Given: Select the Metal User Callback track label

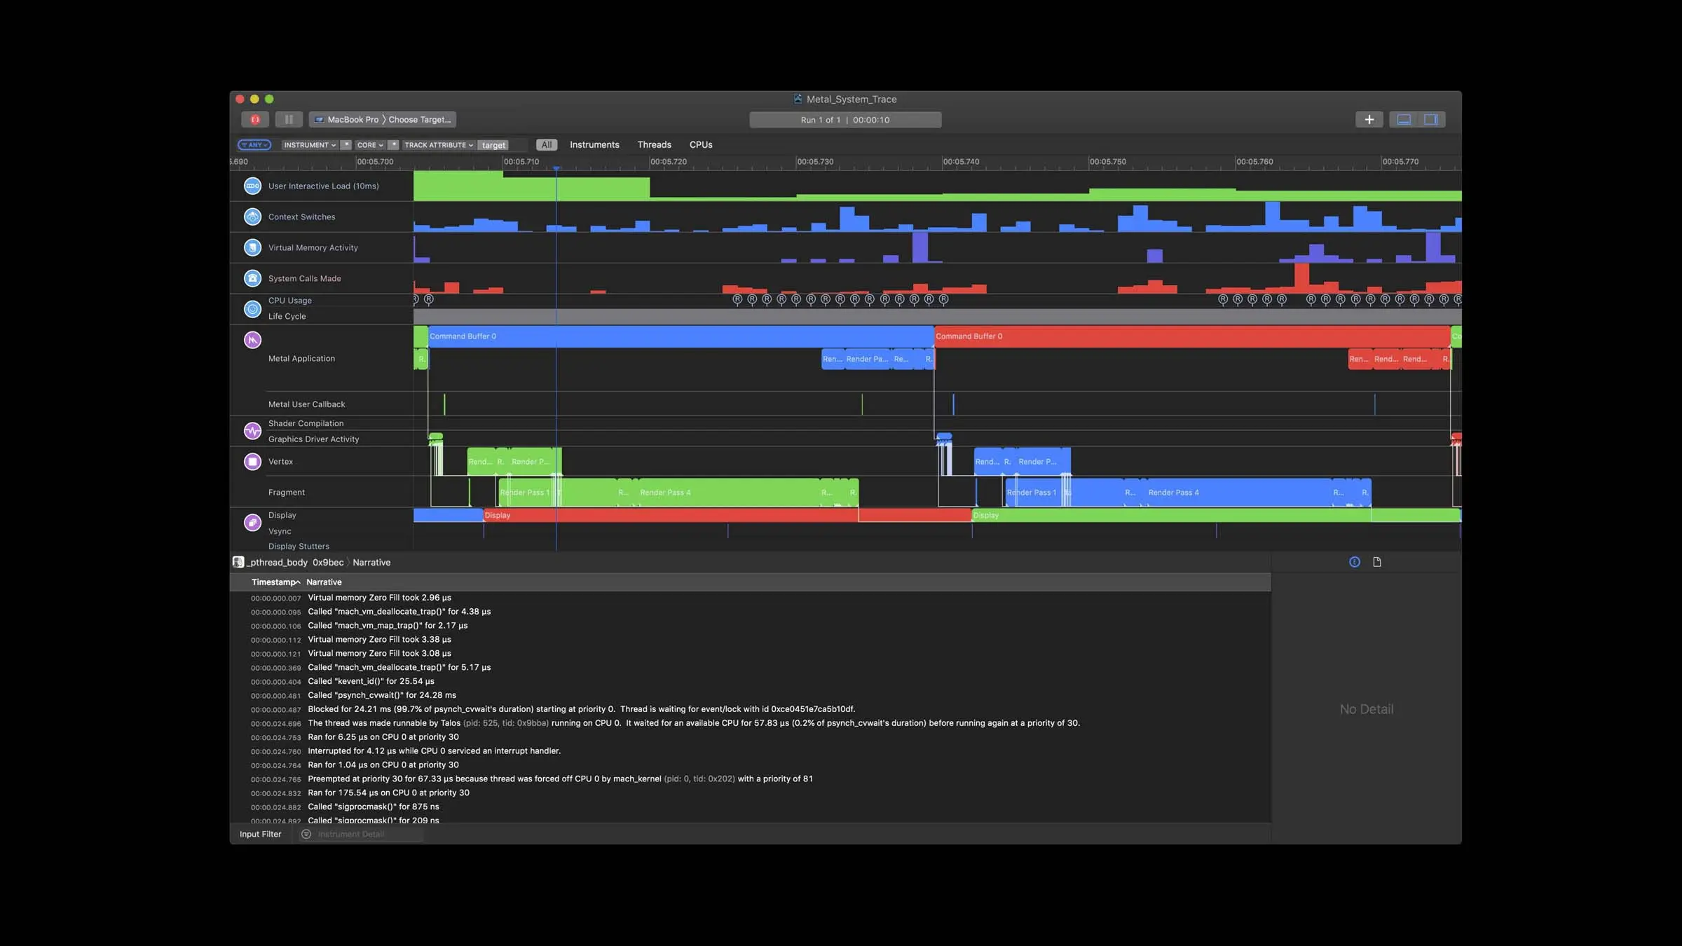Looking at the screenshot, I should pos(306,404).
